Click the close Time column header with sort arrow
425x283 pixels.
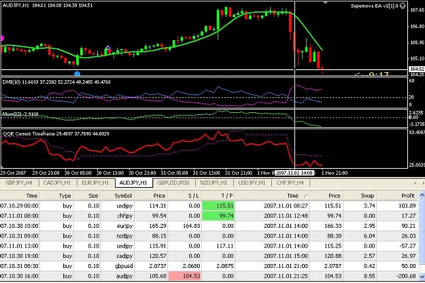point(273,196)
